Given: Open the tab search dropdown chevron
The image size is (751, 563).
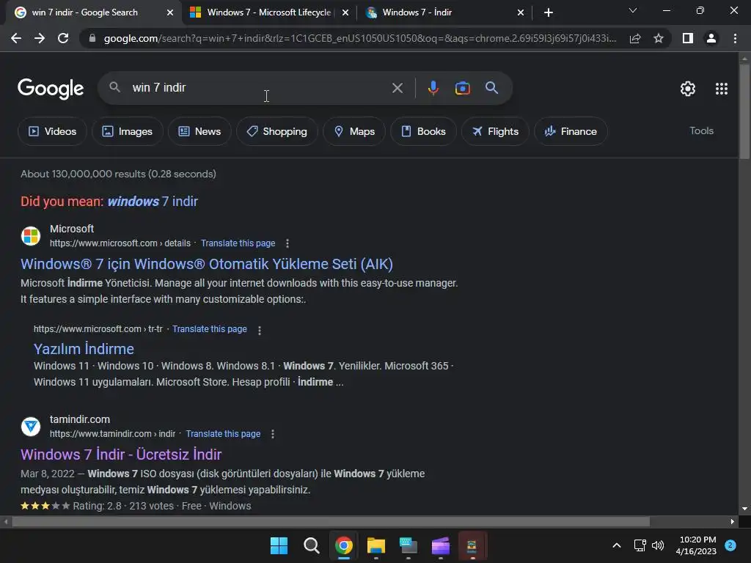Looking at the screenshot, I should (633, 10).
